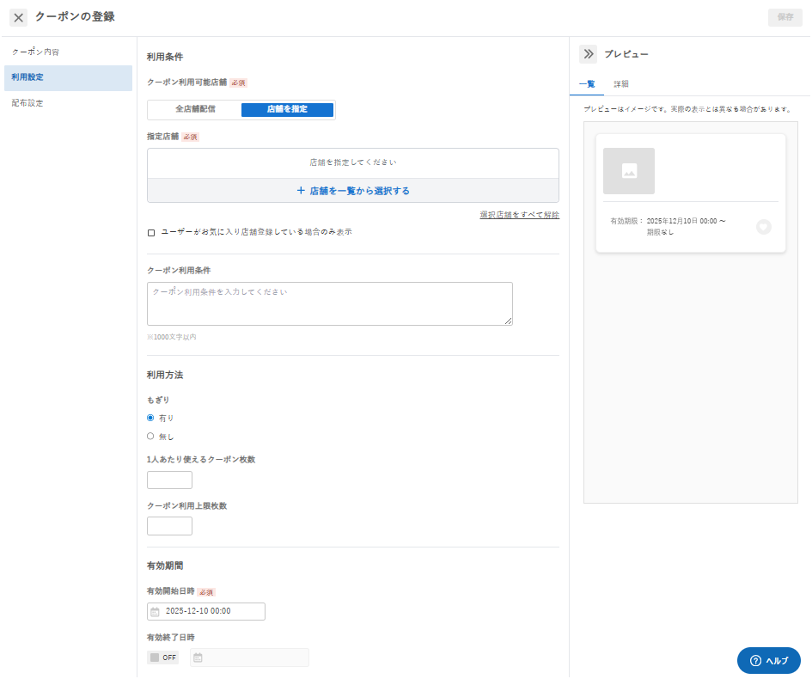Choose 店舗を指定 segment option

(287, 109)
